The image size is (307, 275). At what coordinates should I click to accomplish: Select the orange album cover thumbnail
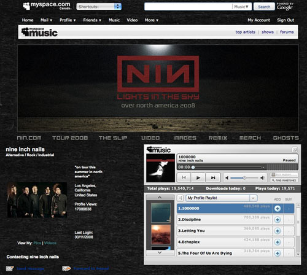tap(161, 234)
